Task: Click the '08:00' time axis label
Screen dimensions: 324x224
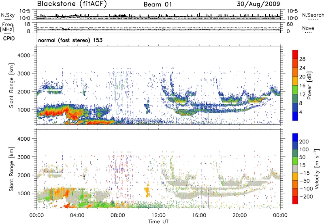Action: coord(118,215)
